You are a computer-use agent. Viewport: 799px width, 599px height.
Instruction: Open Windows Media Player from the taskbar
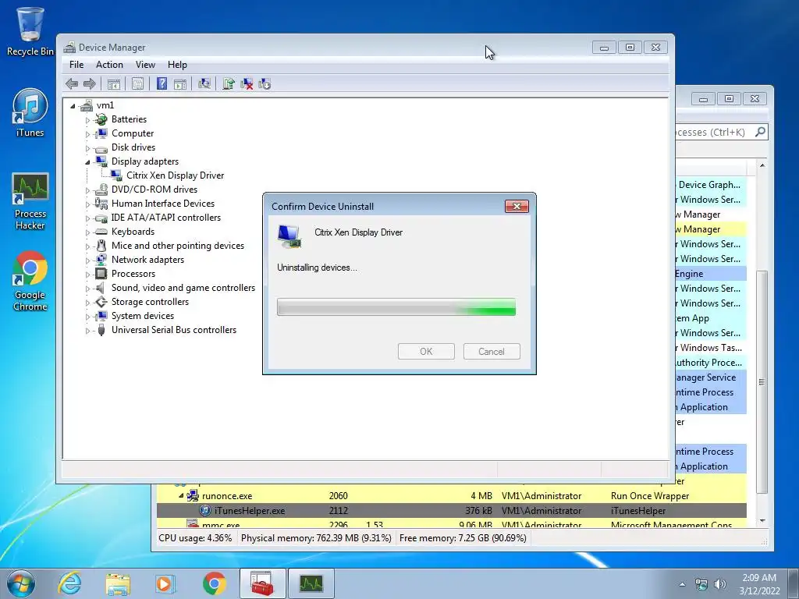[165, 583]
